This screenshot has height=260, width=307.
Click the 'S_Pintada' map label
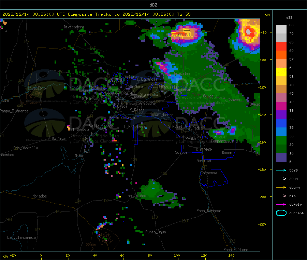click(91, 99)
